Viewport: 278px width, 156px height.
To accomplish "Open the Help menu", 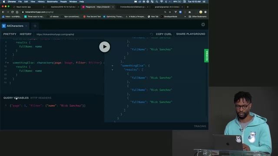I will 82,2.
